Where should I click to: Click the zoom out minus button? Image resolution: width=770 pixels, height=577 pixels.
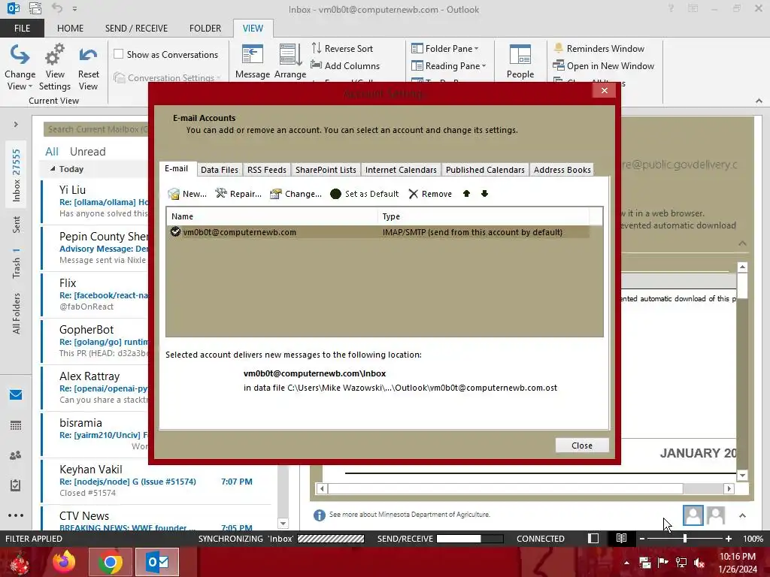[x=642, y=539]
